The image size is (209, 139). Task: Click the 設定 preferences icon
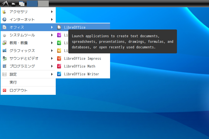pos(4,74)
